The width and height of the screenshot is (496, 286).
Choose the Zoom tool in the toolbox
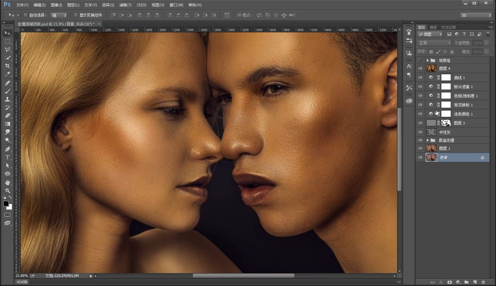(7, 190)
